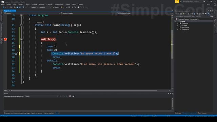Image resolution: width=217 pixels, height=122 pixels.
Task: Switch to the Обозреватель решений bottom tab
Action: [189, 113]
